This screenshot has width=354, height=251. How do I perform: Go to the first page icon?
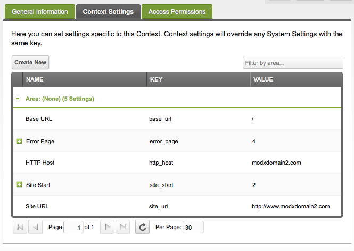pyautogui.click(x=20, y=227)
